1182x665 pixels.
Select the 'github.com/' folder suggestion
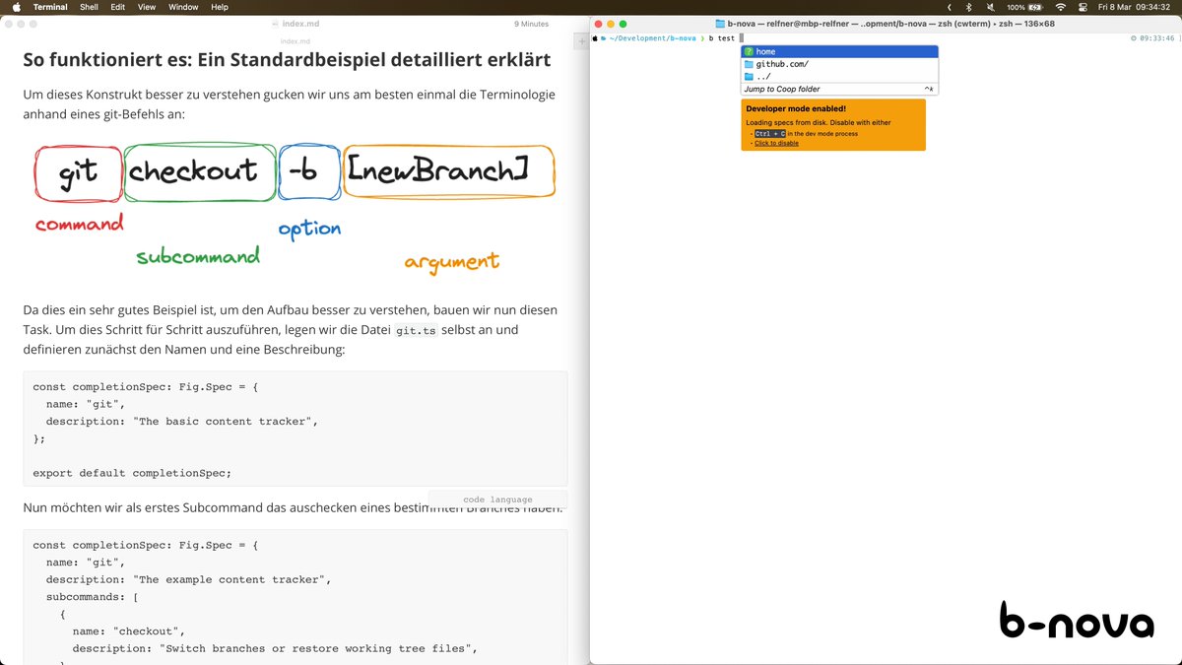click(x=839, y=64)
